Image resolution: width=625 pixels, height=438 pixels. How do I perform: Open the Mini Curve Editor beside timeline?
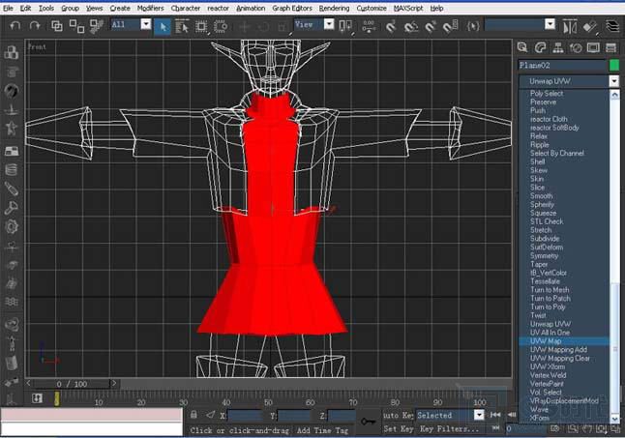pos(37,398)
